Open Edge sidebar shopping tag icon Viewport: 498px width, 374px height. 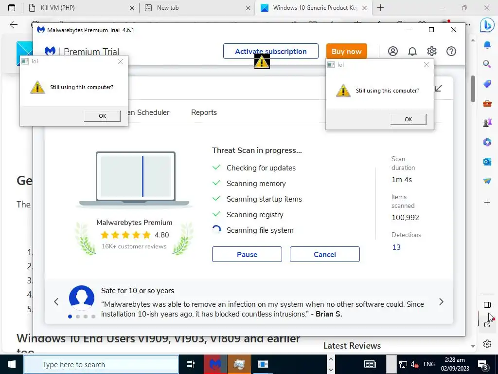(x=487, y=84)
